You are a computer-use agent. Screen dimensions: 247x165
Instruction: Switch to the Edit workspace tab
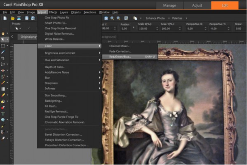point(225,5)
